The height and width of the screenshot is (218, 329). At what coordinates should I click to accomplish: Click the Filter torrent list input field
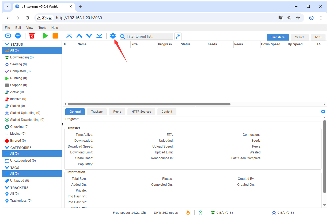point(146,36)
